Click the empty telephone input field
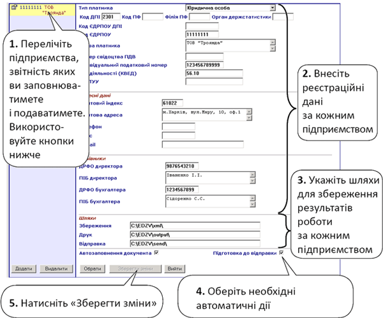Image resolution: width=383 pixels, height=318 pixels. (x=178, y=127)
